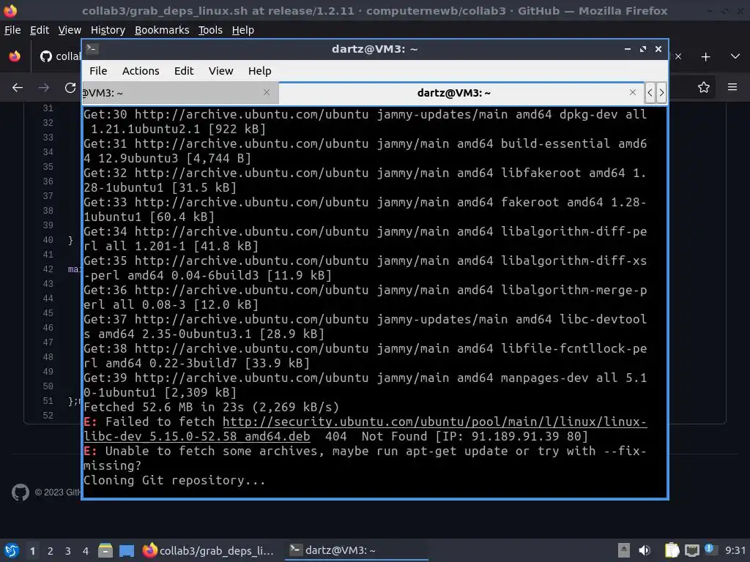Viewport: 750px width, 562px height.
Task: Close the active dartz@VM3 terminal tab
Action: 633,92
